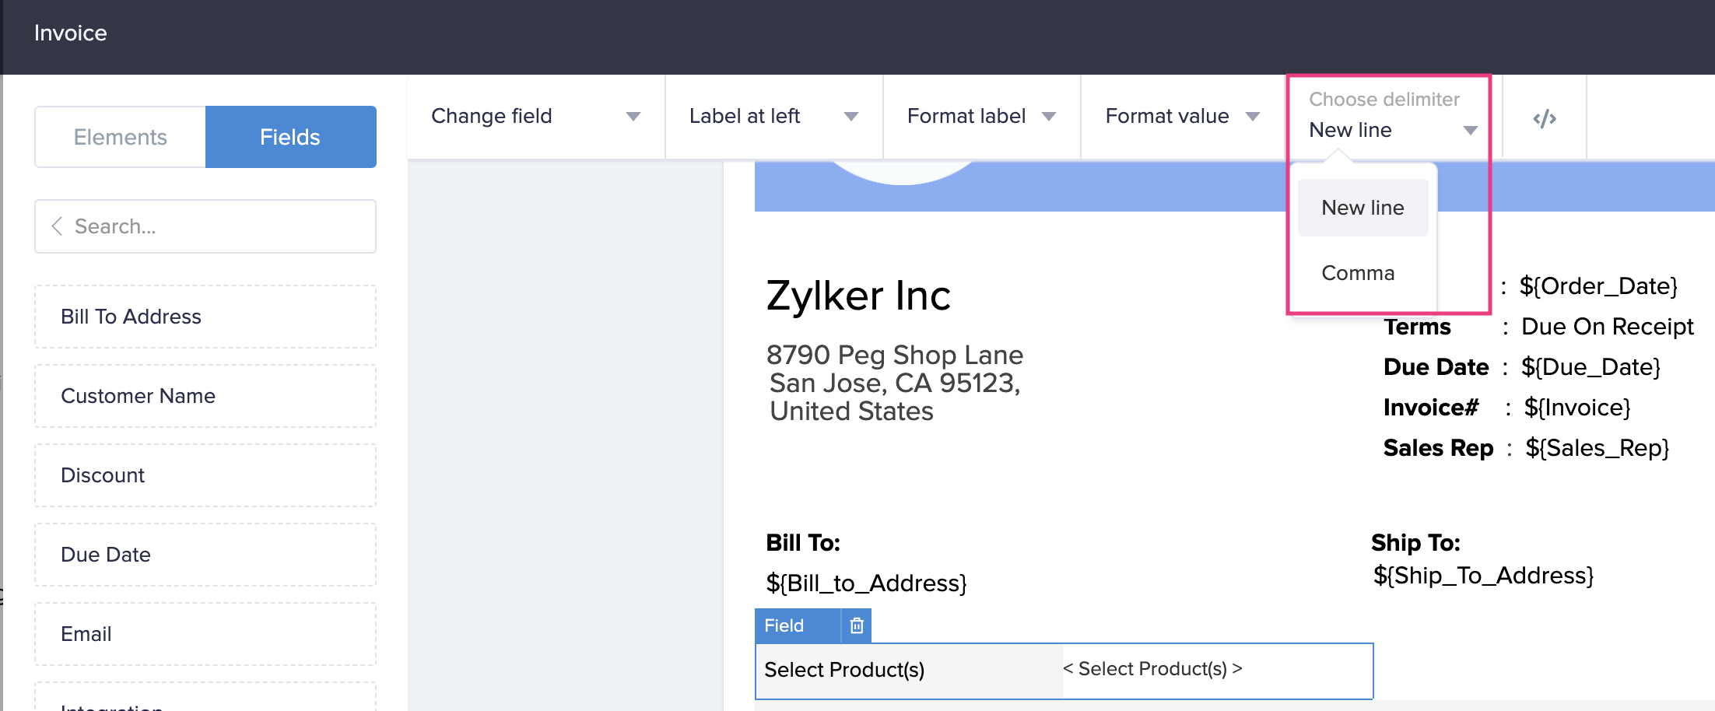Choose the Comma delimiter option

coord(1358,273)
